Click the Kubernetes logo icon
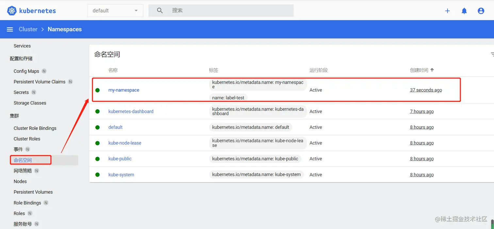 coord(12,11)
